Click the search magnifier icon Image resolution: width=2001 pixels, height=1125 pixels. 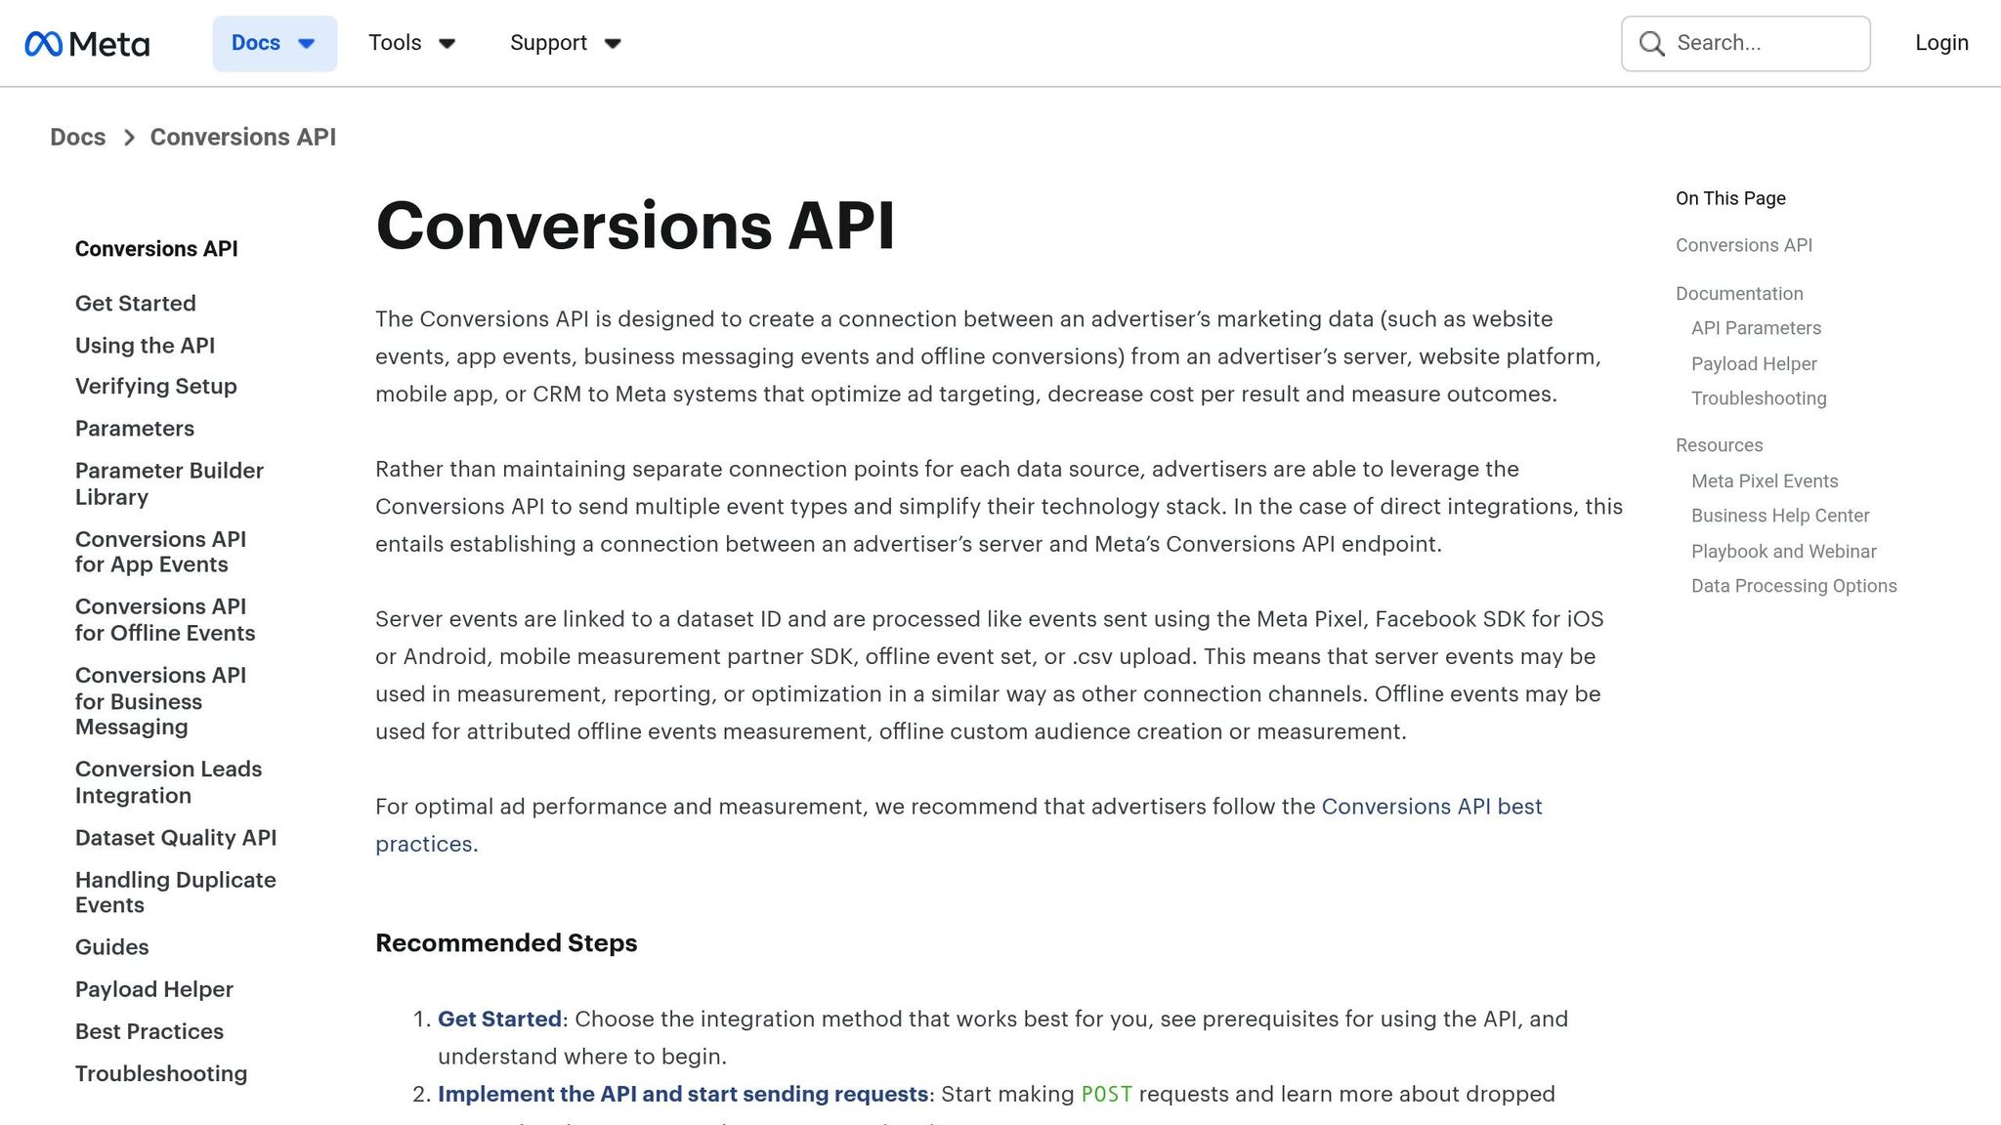[1650, 43]
